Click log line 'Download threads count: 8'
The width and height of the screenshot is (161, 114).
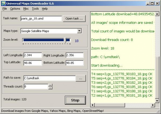pos(112,40)
